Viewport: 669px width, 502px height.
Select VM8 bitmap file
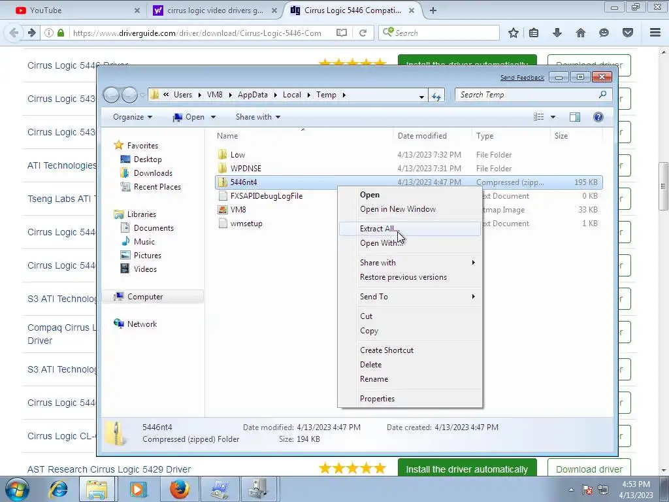coord(238,210)
